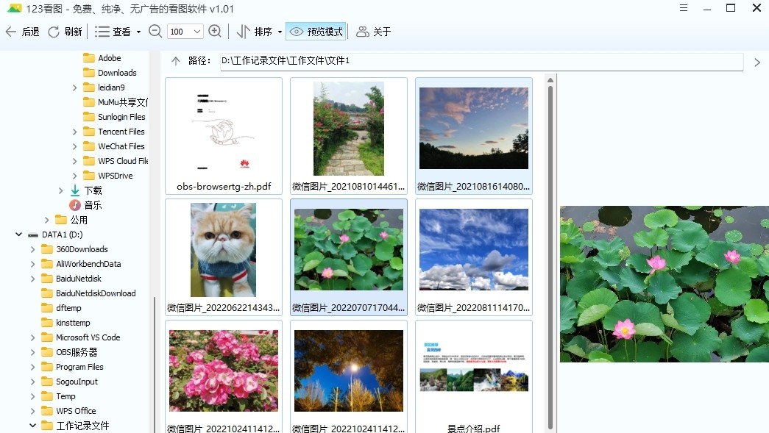Click the large lotus preview image
Screen dimensions: 769x433
665,284
